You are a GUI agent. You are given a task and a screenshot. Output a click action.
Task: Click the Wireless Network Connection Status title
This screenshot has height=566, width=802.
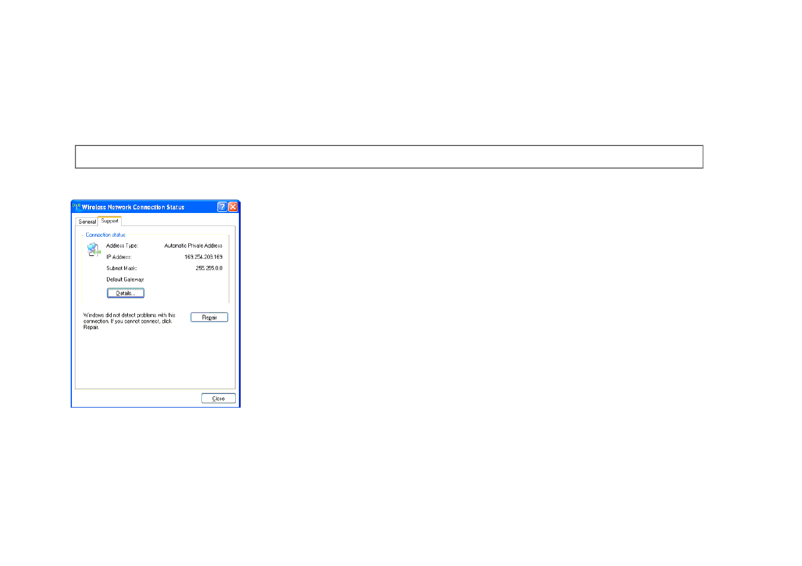[x=133, y=207]
